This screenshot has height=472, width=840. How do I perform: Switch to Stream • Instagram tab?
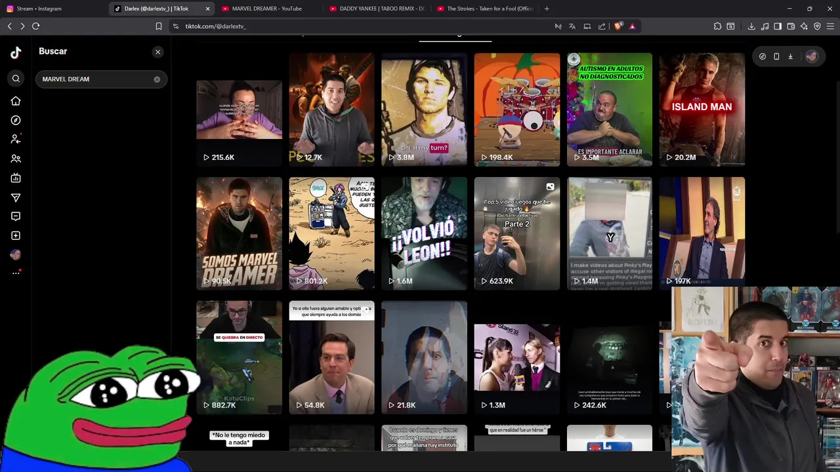point(54,9)
